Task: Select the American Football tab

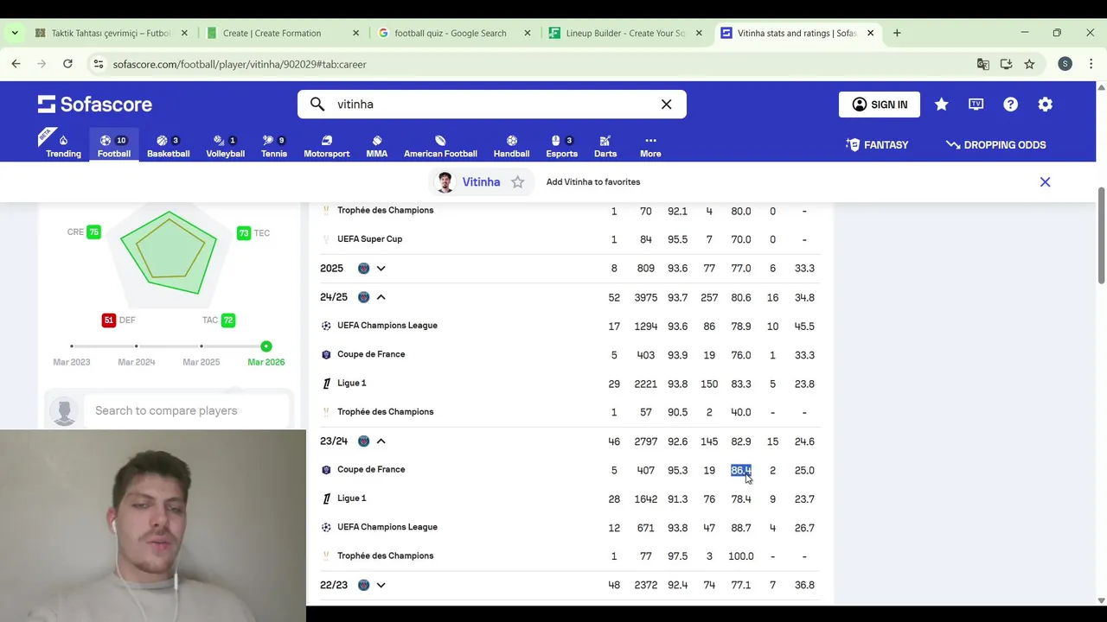Action: [x=440, y=145]
